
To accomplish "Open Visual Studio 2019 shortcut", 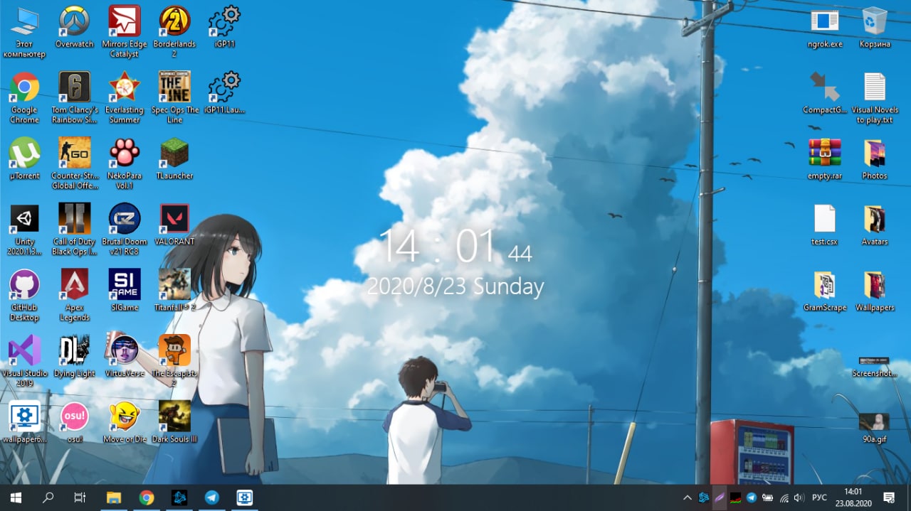I will pos(24,360).
